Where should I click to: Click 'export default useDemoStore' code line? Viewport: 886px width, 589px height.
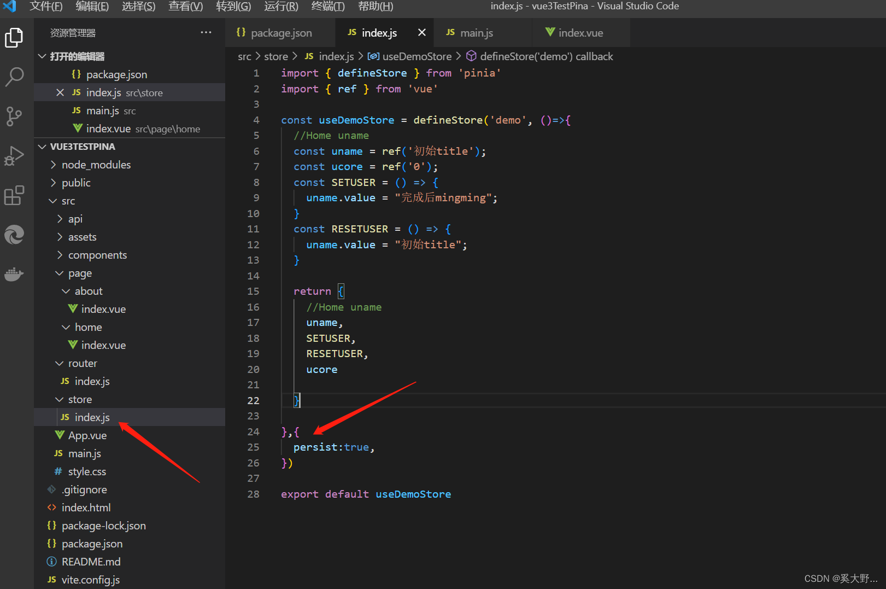pyautogui.click(x=366, y=494)
